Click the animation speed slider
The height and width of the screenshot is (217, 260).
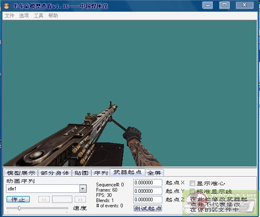tap(19, 208)
